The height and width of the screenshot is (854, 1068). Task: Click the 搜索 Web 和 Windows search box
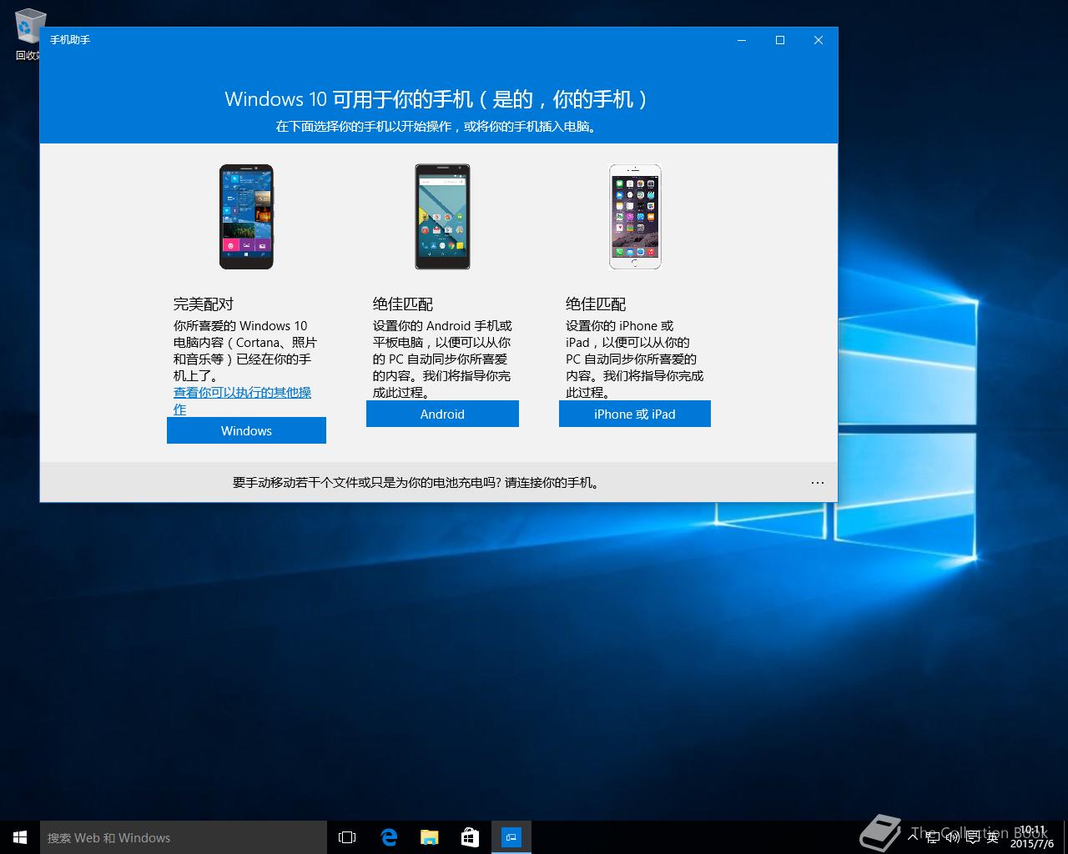184,837
